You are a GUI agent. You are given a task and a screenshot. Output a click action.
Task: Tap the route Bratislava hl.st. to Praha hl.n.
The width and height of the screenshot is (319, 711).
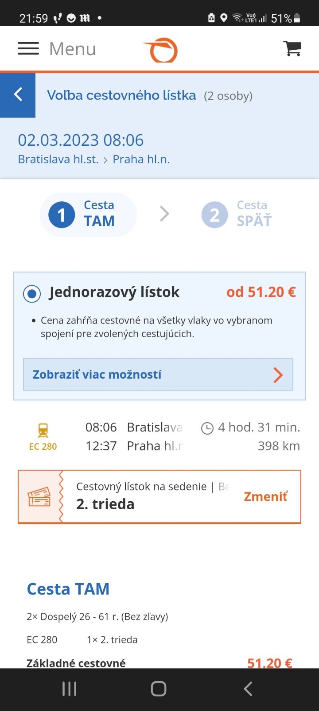[94, 159]
